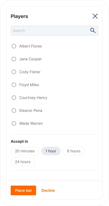Close the Players dialog with the X icon
Image resolution: width=109 pixels, height=206 pixels.
point(95,16)
